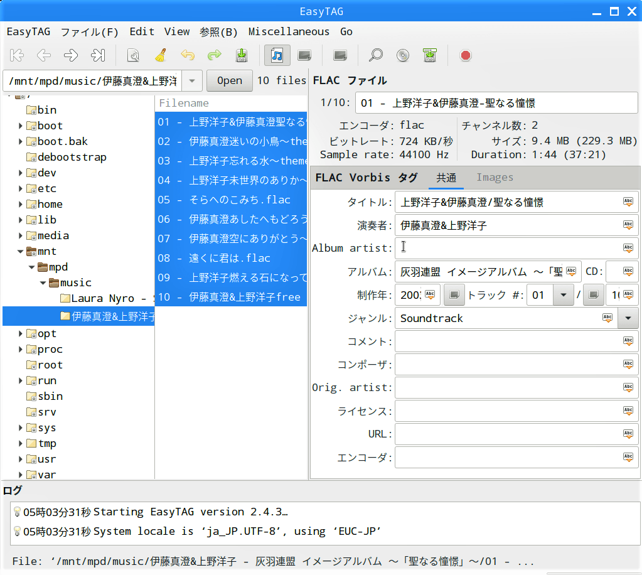The height and width of the screenshot is (575, 642).
Task: Save files with the green download icon
Action: click(242, 55)
